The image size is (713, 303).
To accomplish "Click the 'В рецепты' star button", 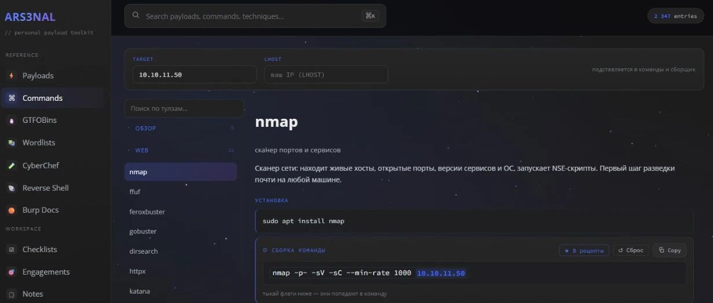I will (584, 250).
